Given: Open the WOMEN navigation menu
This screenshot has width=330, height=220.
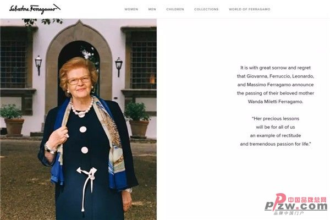Looking at the screenshot, I should pos(131,9).
